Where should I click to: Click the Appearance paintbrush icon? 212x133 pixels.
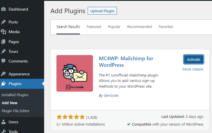pos(3,74)
